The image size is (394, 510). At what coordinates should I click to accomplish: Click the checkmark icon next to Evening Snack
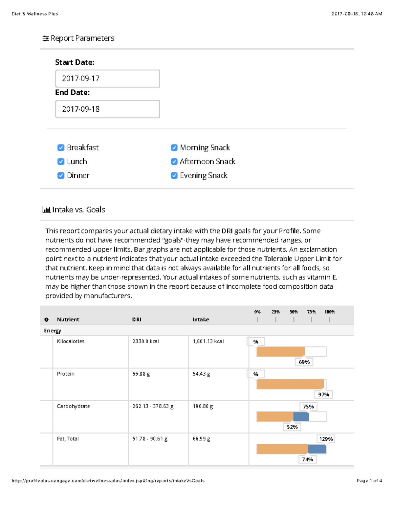[174, 175]
